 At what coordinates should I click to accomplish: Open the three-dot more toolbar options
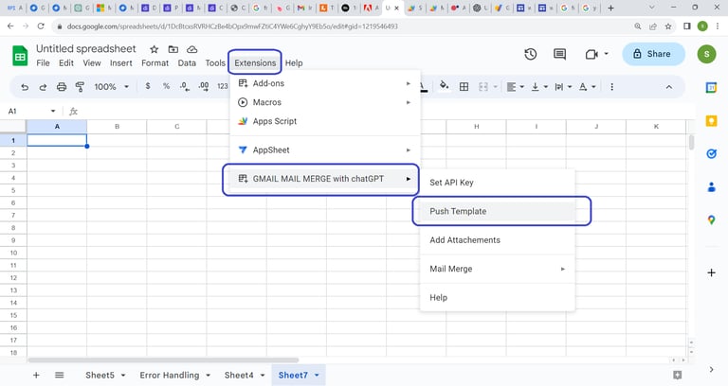(x=612, y=87)
